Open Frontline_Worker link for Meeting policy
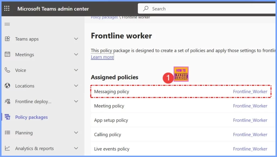277x157 pixels. tap(250, 106)
